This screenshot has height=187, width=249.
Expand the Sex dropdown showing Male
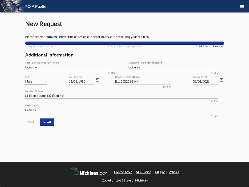point(36,81)
